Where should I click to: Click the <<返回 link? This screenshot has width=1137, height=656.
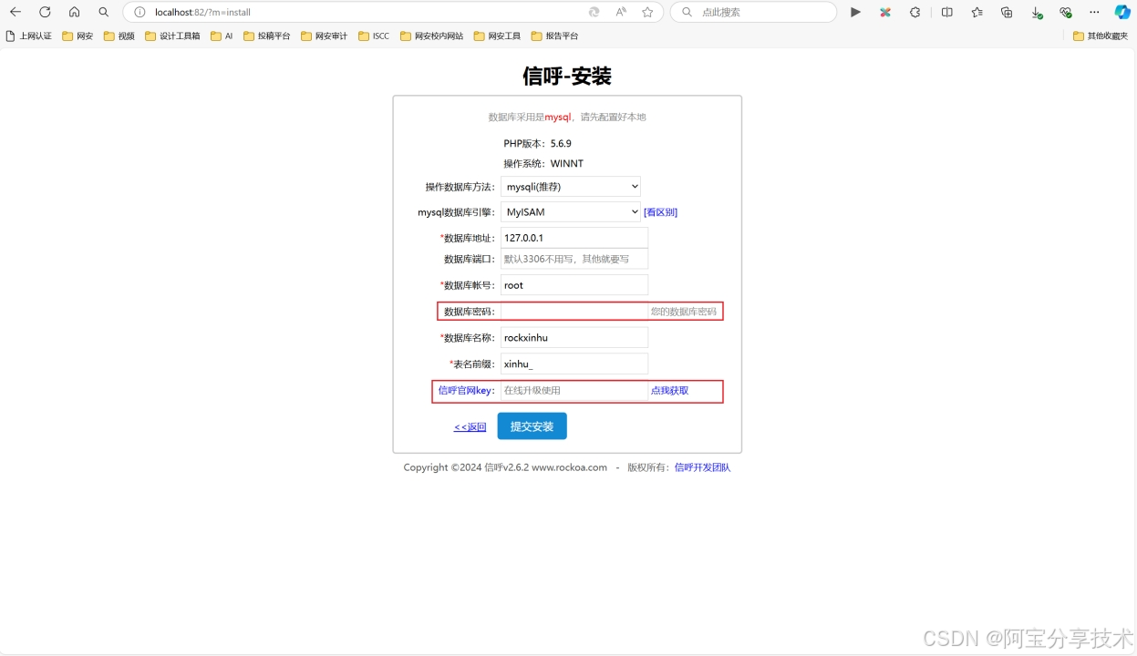click(x=470, y=426)
